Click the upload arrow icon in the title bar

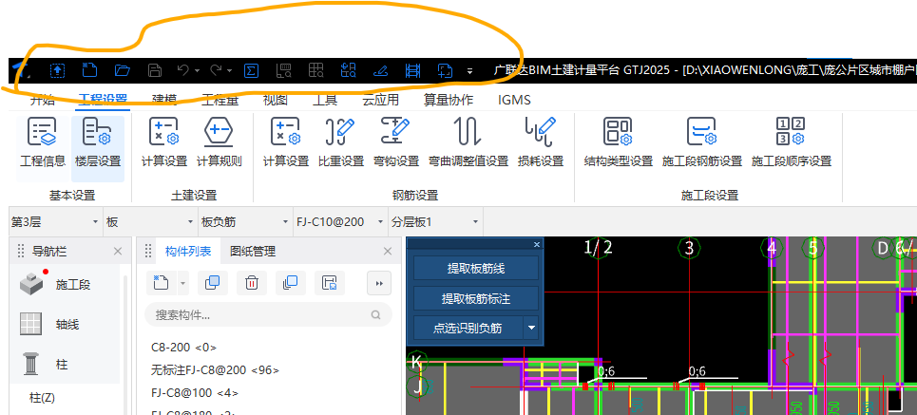[x=57, y=70]
